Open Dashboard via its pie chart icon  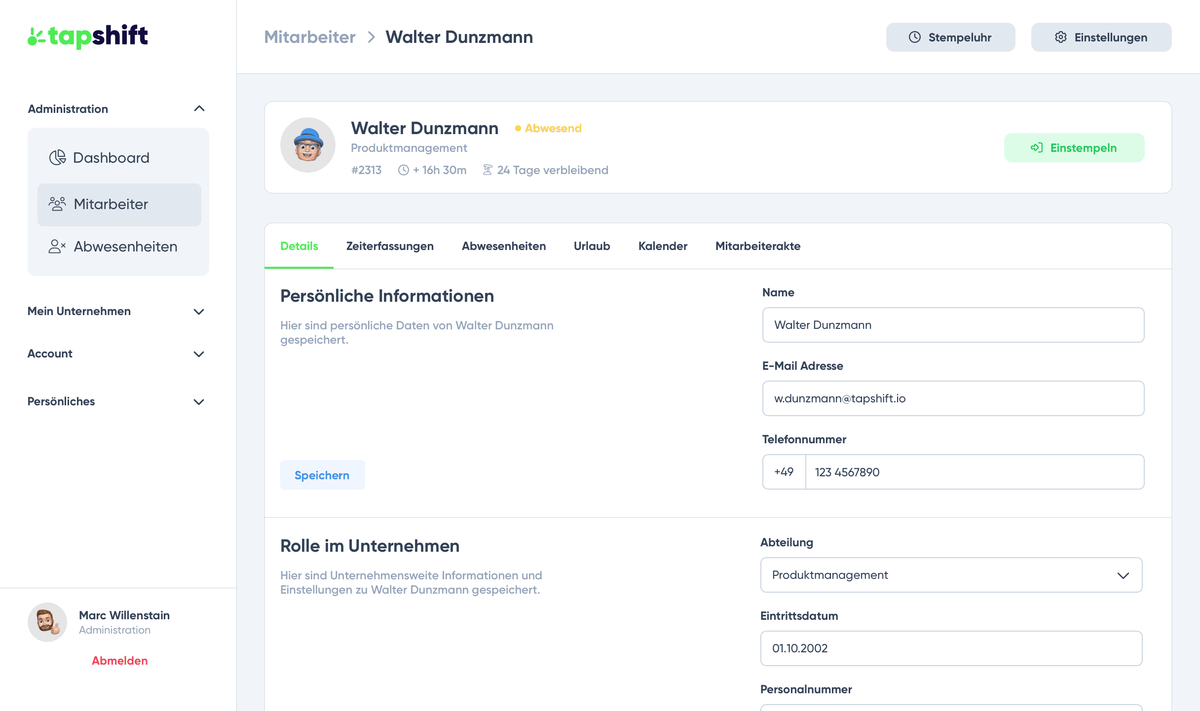pyautogui.click(x=57, y=158)
